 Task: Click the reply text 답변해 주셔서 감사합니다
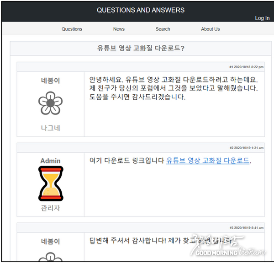click(x=161, y=241)
